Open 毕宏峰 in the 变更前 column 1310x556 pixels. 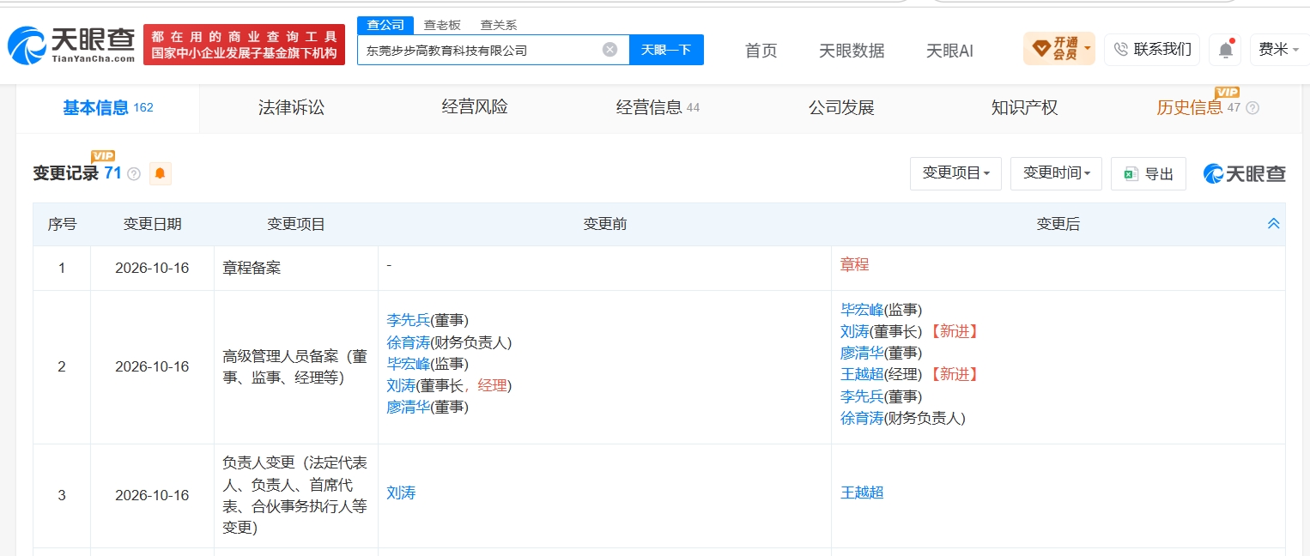pos(408,364)
